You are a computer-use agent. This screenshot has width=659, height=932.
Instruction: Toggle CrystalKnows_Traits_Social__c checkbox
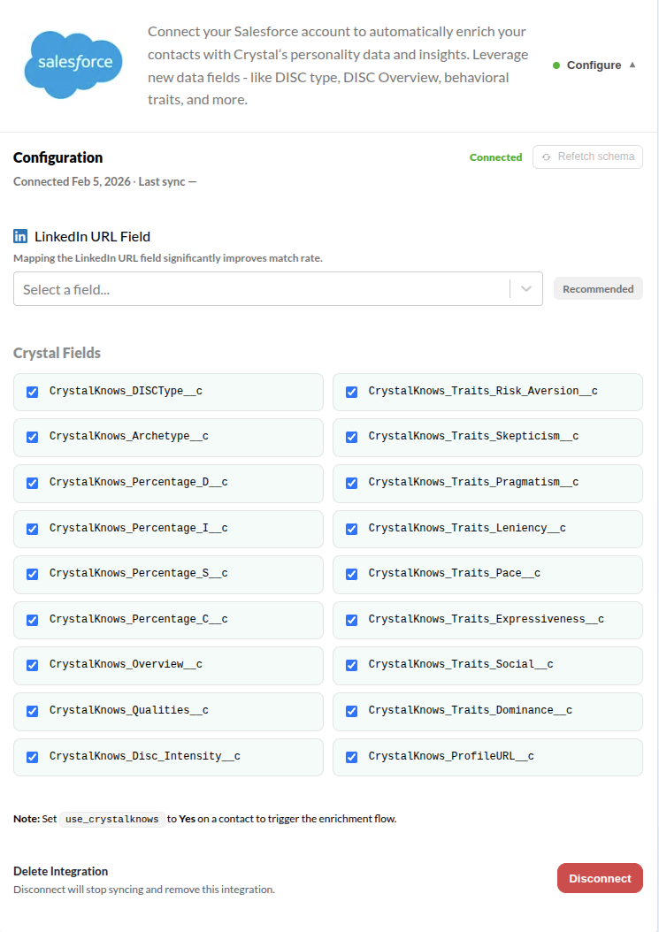pos(351,665)
